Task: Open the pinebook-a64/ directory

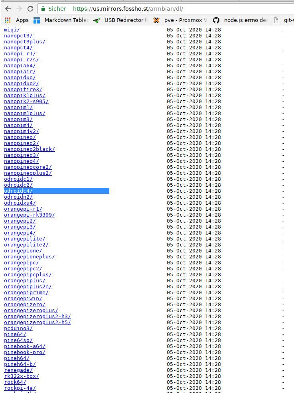Action: click(25, 346)
